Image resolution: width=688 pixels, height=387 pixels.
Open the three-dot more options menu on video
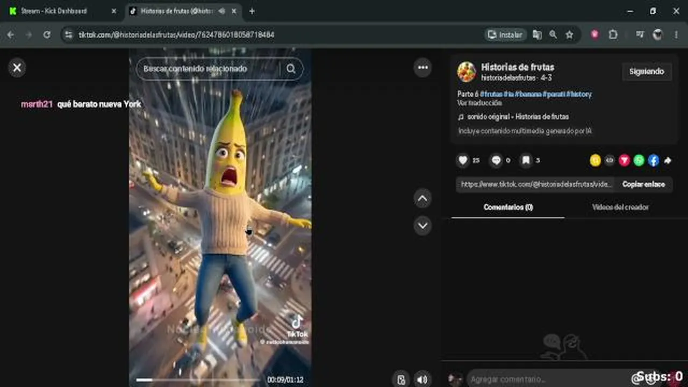(423, 68)
